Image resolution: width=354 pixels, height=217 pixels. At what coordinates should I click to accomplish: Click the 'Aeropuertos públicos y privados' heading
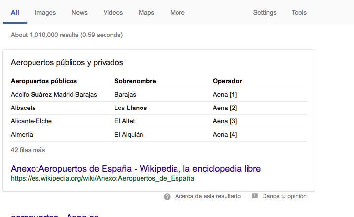pyautogui.click(x=67, y=63)
